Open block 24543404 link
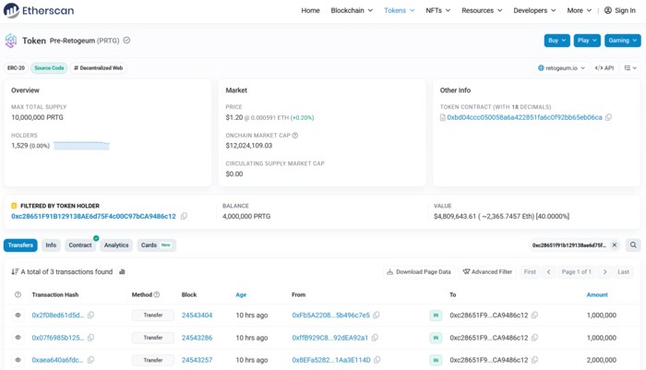 [197, 316]
